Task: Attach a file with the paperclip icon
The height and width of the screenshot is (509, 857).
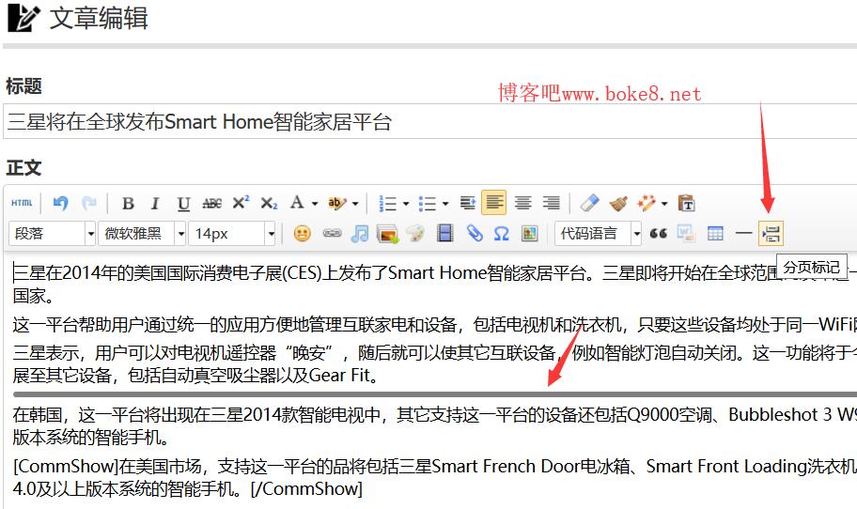Action: tap(474, 234)
